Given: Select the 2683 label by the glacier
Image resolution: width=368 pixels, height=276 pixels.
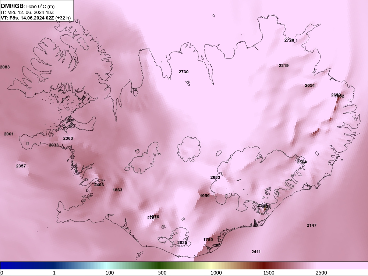Looking at the screenshot, I should coord(215,177).
